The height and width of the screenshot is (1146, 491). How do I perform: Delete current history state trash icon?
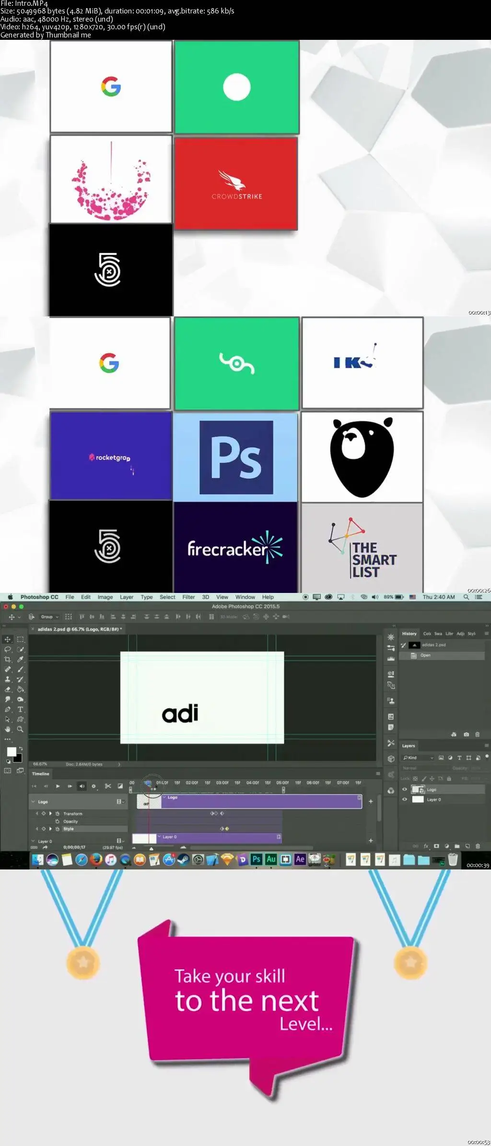pos(477,735)
